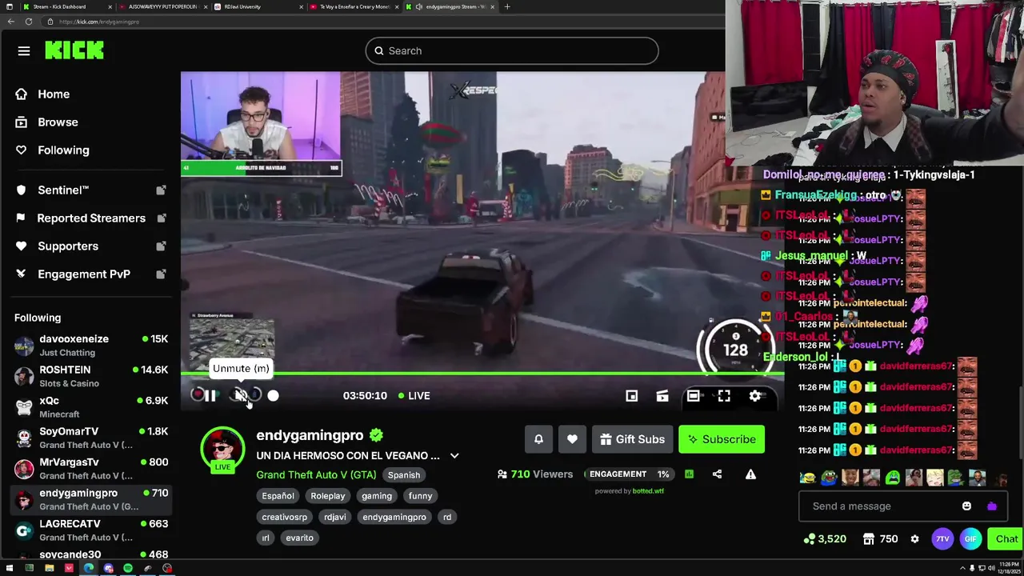
Task: Open the GIF picker button
Action: pos(970,539)
